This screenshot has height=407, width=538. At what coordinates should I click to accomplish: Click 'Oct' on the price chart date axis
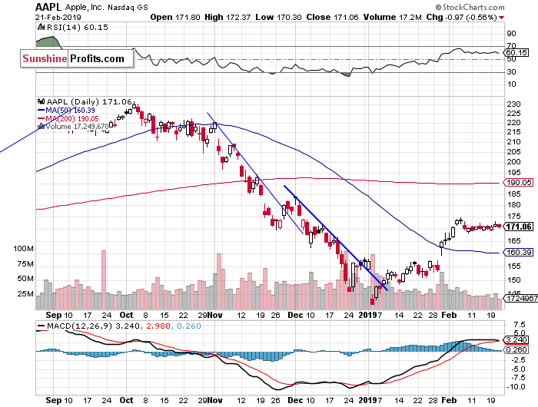pos(126,315)
